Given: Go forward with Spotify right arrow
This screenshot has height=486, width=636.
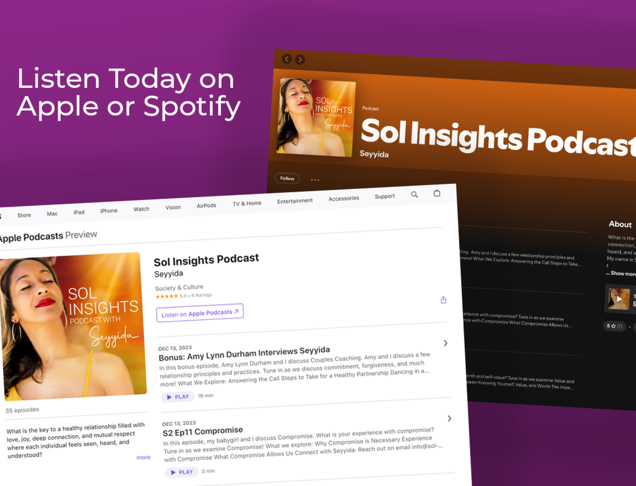Looking at the screenshot, I should click(x=300, y=59).
